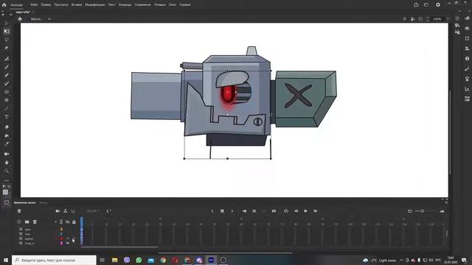Open the settings gear icon at top right
Viewport: 472px width, 265px height.
tap(438, 4)
